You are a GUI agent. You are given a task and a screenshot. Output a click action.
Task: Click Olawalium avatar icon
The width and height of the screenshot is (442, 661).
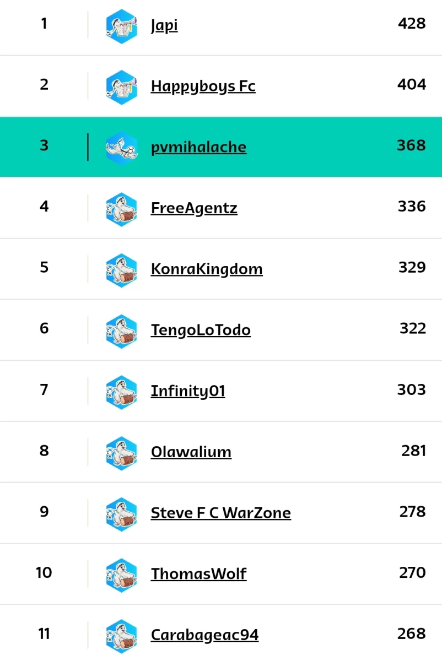coord(121,454)
